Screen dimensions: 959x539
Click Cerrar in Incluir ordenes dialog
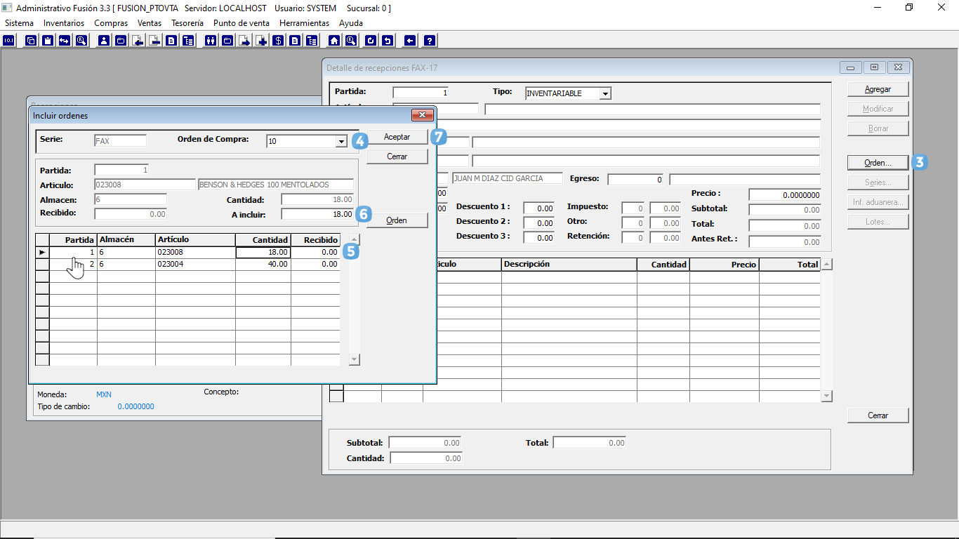coord(397,157)
